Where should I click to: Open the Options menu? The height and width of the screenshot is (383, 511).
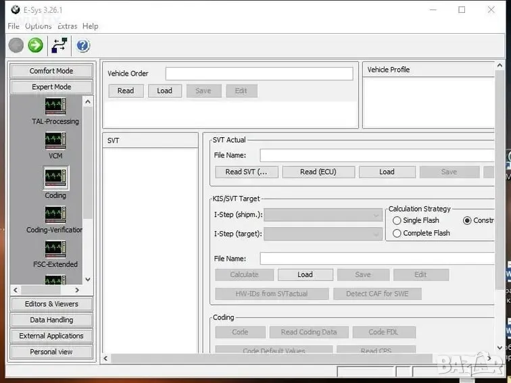point(39,26)
